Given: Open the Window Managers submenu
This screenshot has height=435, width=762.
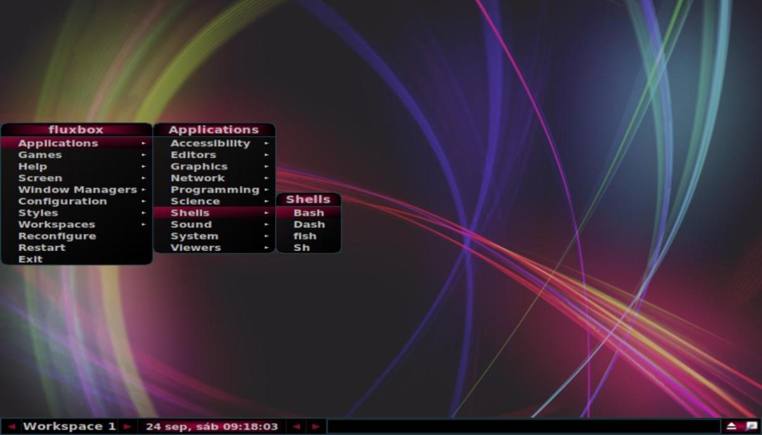Looking at the screenshot, I should pos(77,190).
